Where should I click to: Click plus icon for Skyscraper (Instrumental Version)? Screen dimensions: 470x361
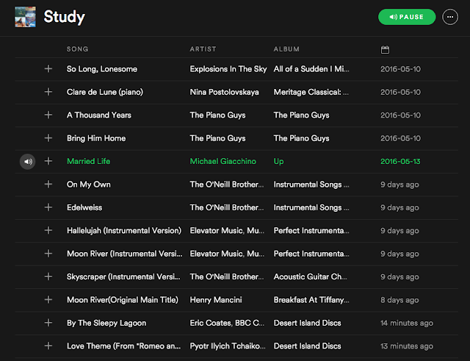(48, 276)
